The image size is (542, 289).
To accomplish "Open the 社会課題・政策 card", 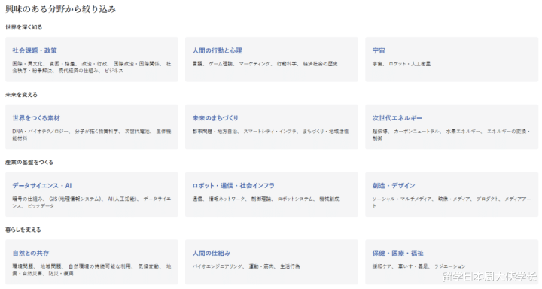I will tap(92, 59).
